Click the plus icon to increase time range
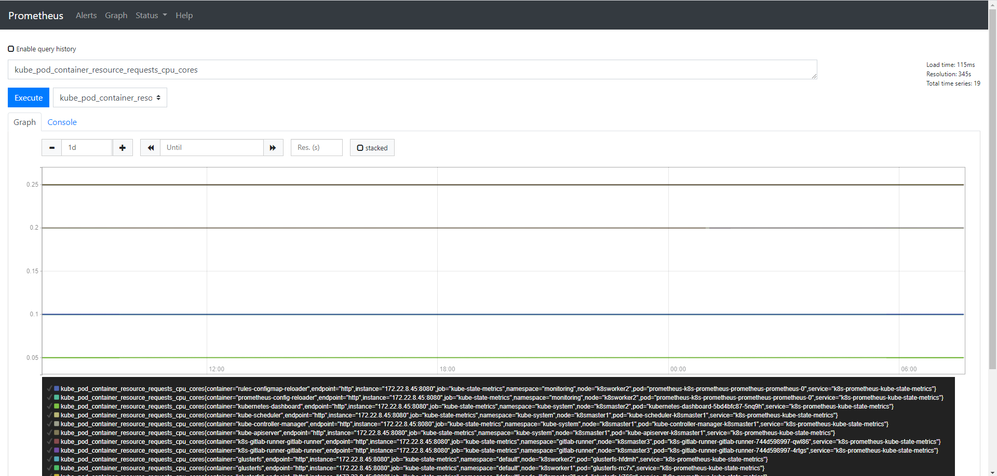Image resolution: width=997 pixels, height=476 pixels. coord(123,148)
